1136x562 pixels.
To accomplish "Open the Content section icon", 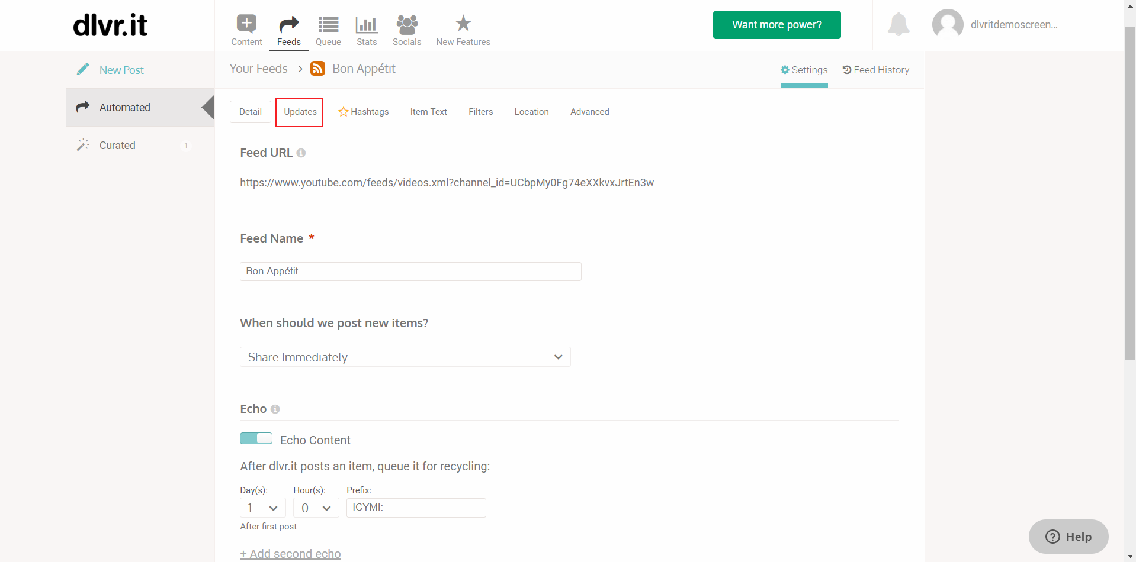I will 246,24.
